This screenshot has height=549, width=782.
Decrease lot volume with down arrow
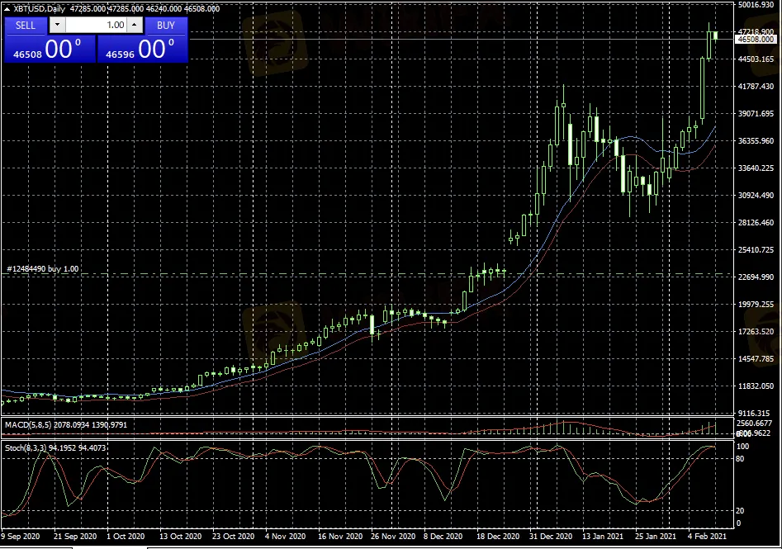[x=56, y=25]
